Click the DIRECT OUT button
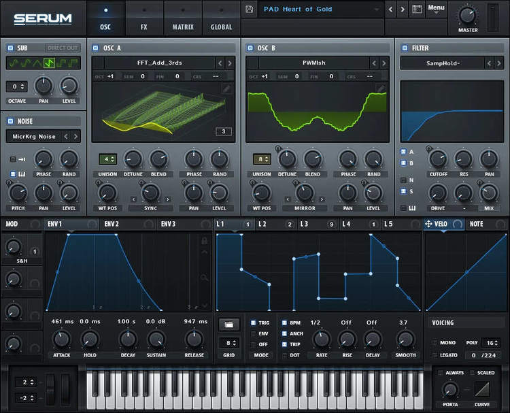The image size is (510, 413). [x=63, y=48]
